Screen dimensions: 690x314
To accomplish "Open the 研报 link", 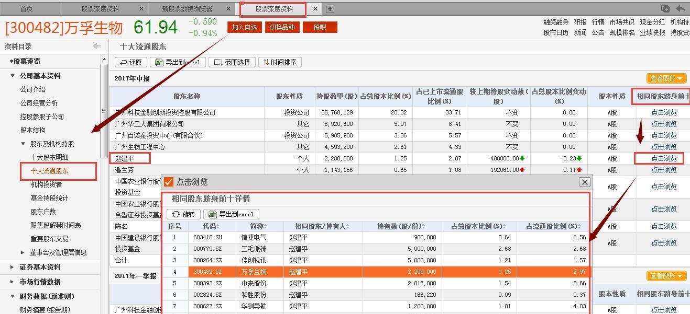I will pos(580,22).
